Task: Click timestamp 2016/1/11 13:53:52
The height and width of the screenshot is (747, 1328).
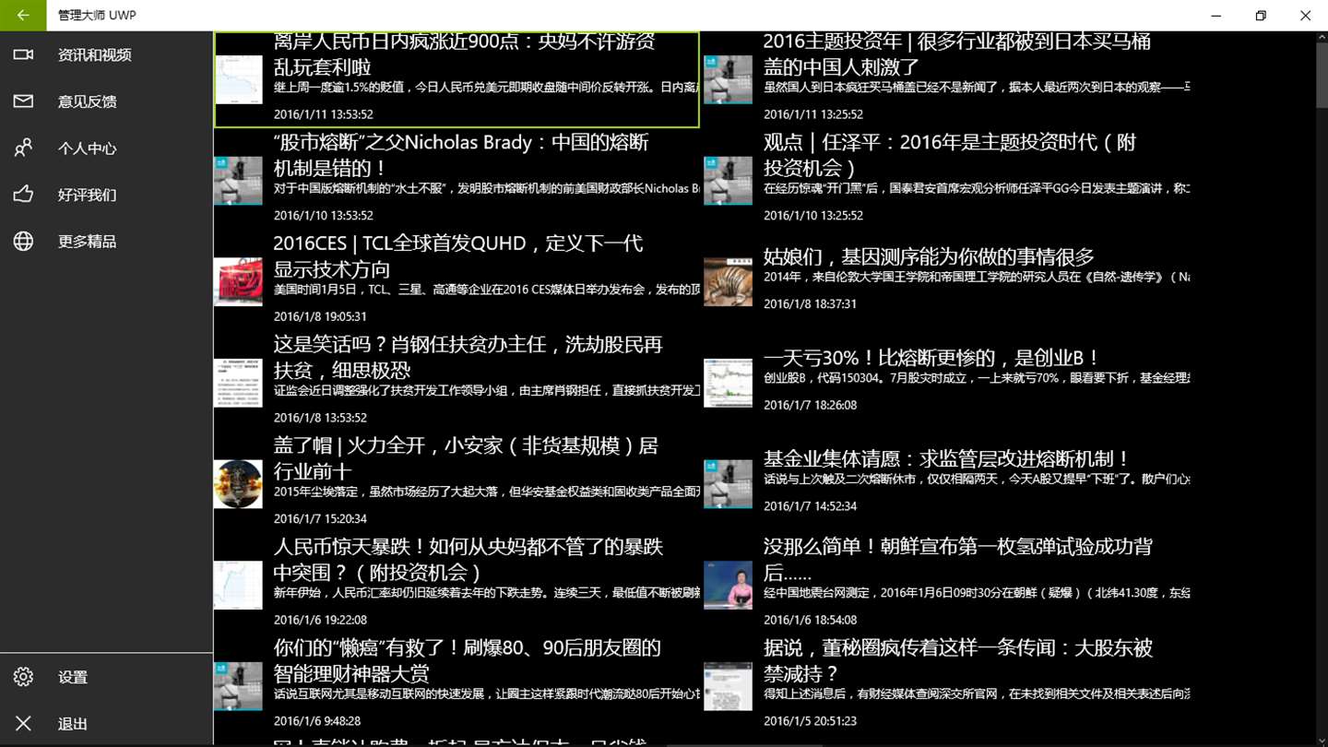Action: point(324,114)
